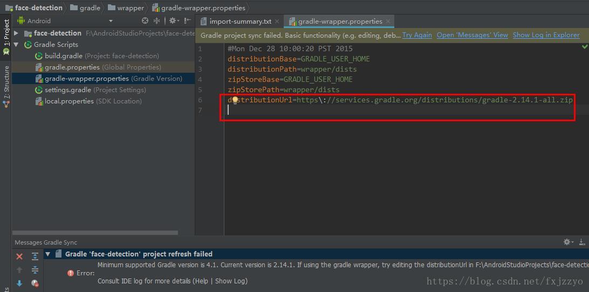This screenshot has width=589, height=292.
Task: Click the Minimum supported Gradle version message
Action: pos(343,265)
